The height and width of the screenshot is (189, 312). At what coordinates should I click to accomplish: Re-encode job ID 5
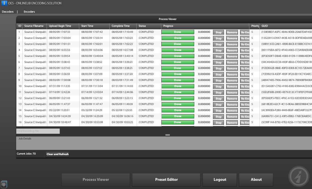click(245, 56)
